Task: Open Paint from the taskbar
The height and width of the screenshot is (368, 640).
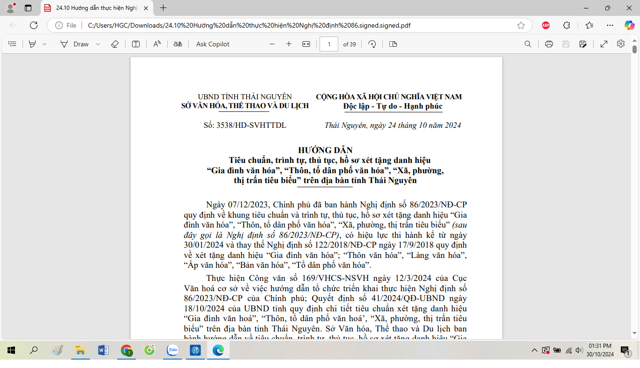Action: tap(57, 350)
